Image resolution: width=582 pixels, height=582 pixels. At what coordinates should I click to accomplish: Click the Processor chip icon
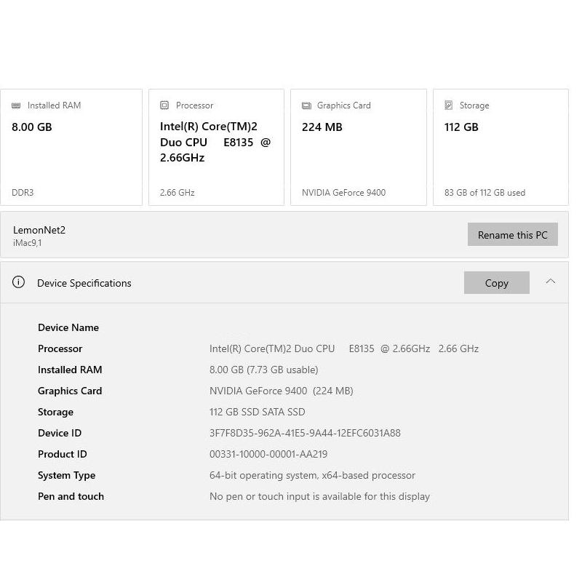(x=164, y=105)
